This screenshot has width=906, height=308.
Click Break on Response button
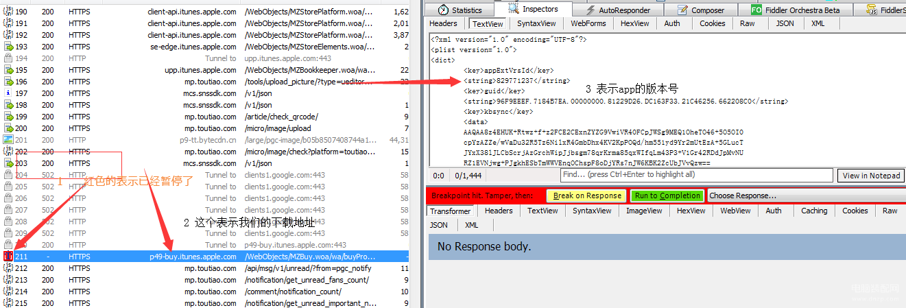(x=587, y=196)
